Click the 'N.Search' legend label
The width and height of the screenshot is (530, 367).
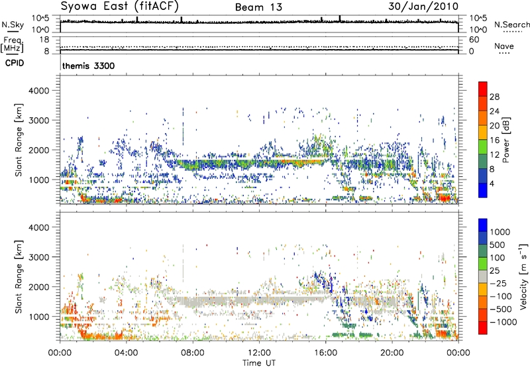[511, 25]
